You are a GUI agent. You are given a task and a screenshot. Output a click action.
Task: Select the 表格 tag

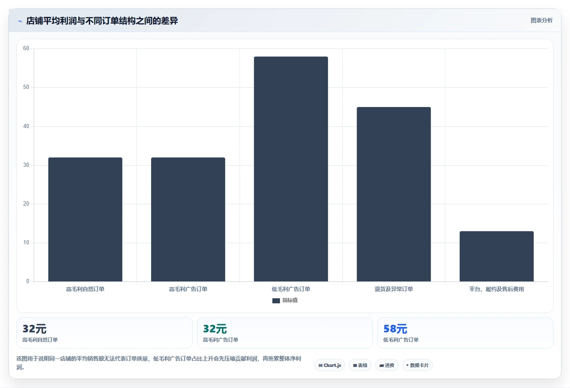click(360, 365)
